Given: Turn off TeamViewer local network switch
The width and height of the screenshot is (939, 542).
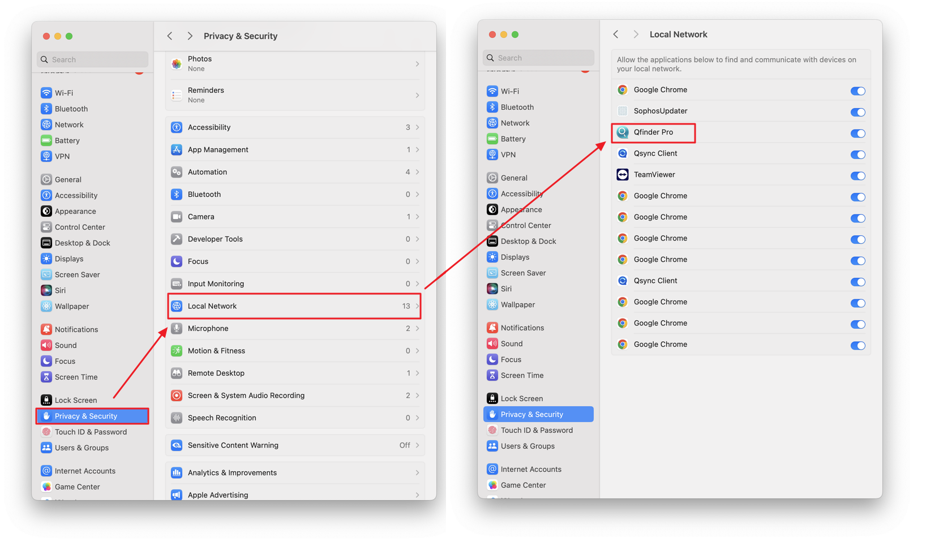Looking at the screenshot, I should 857,175.
